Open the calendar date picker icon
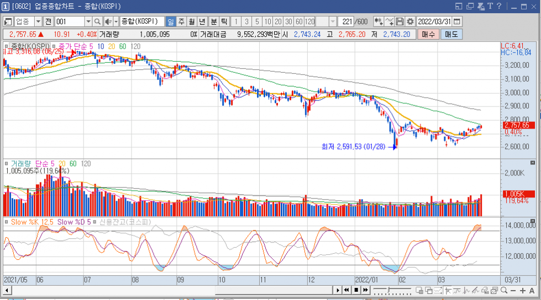Image resolution: width=541 pixels, height=300 pixels. (x=457, y=22)
